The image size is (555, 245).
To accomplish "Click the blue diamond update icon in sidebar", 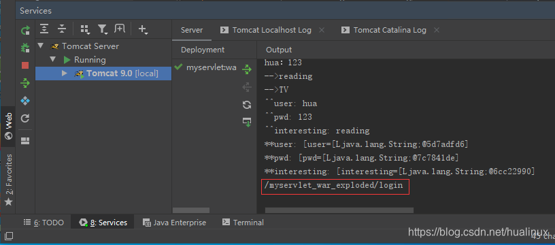I will (25, 101).
